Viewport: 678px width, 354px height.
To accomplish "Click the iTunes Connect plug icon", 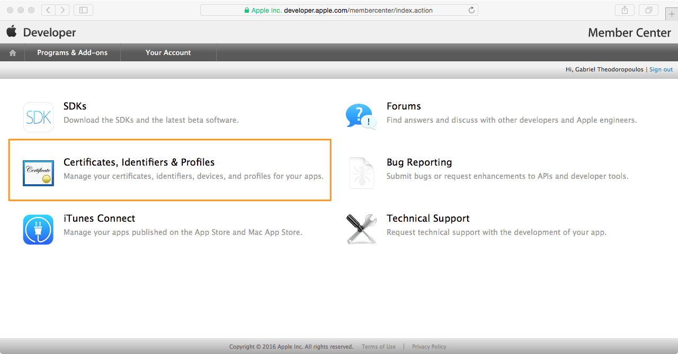I will (x=38, y=229).
